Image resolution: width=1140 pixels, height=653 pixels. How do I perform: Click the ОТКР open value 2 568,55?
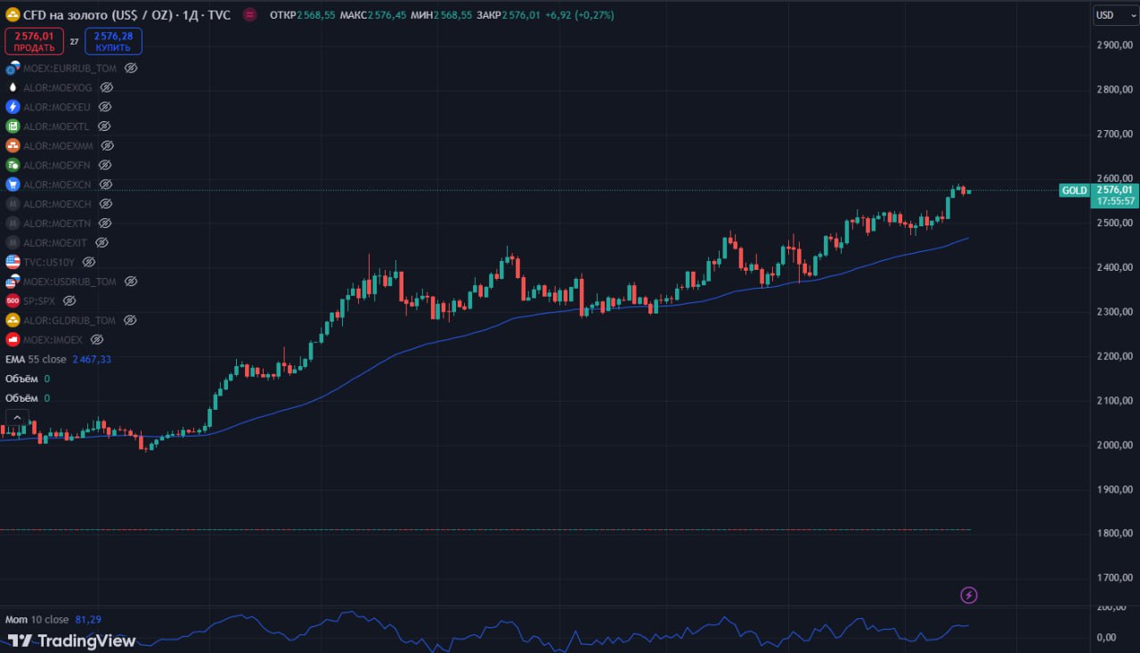[x=316, y=15]
